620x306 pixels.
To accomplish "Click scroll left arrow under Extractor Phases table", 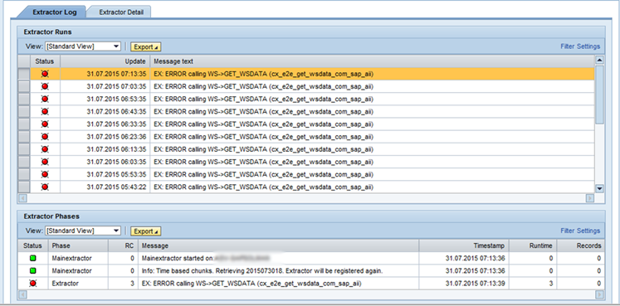I will 23,294.
